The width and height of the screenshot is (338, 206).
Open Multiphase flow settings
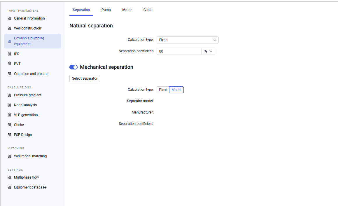pyautogui.click(x=33, y=177)
